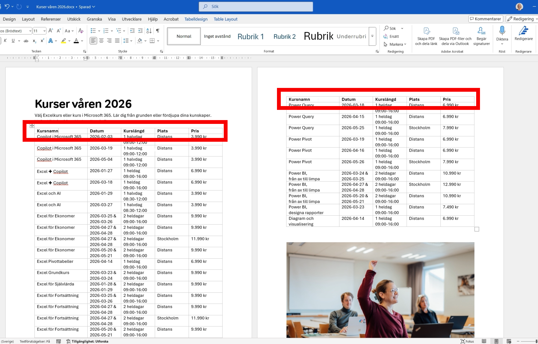Click the Kommentarer button

[485, 19]
